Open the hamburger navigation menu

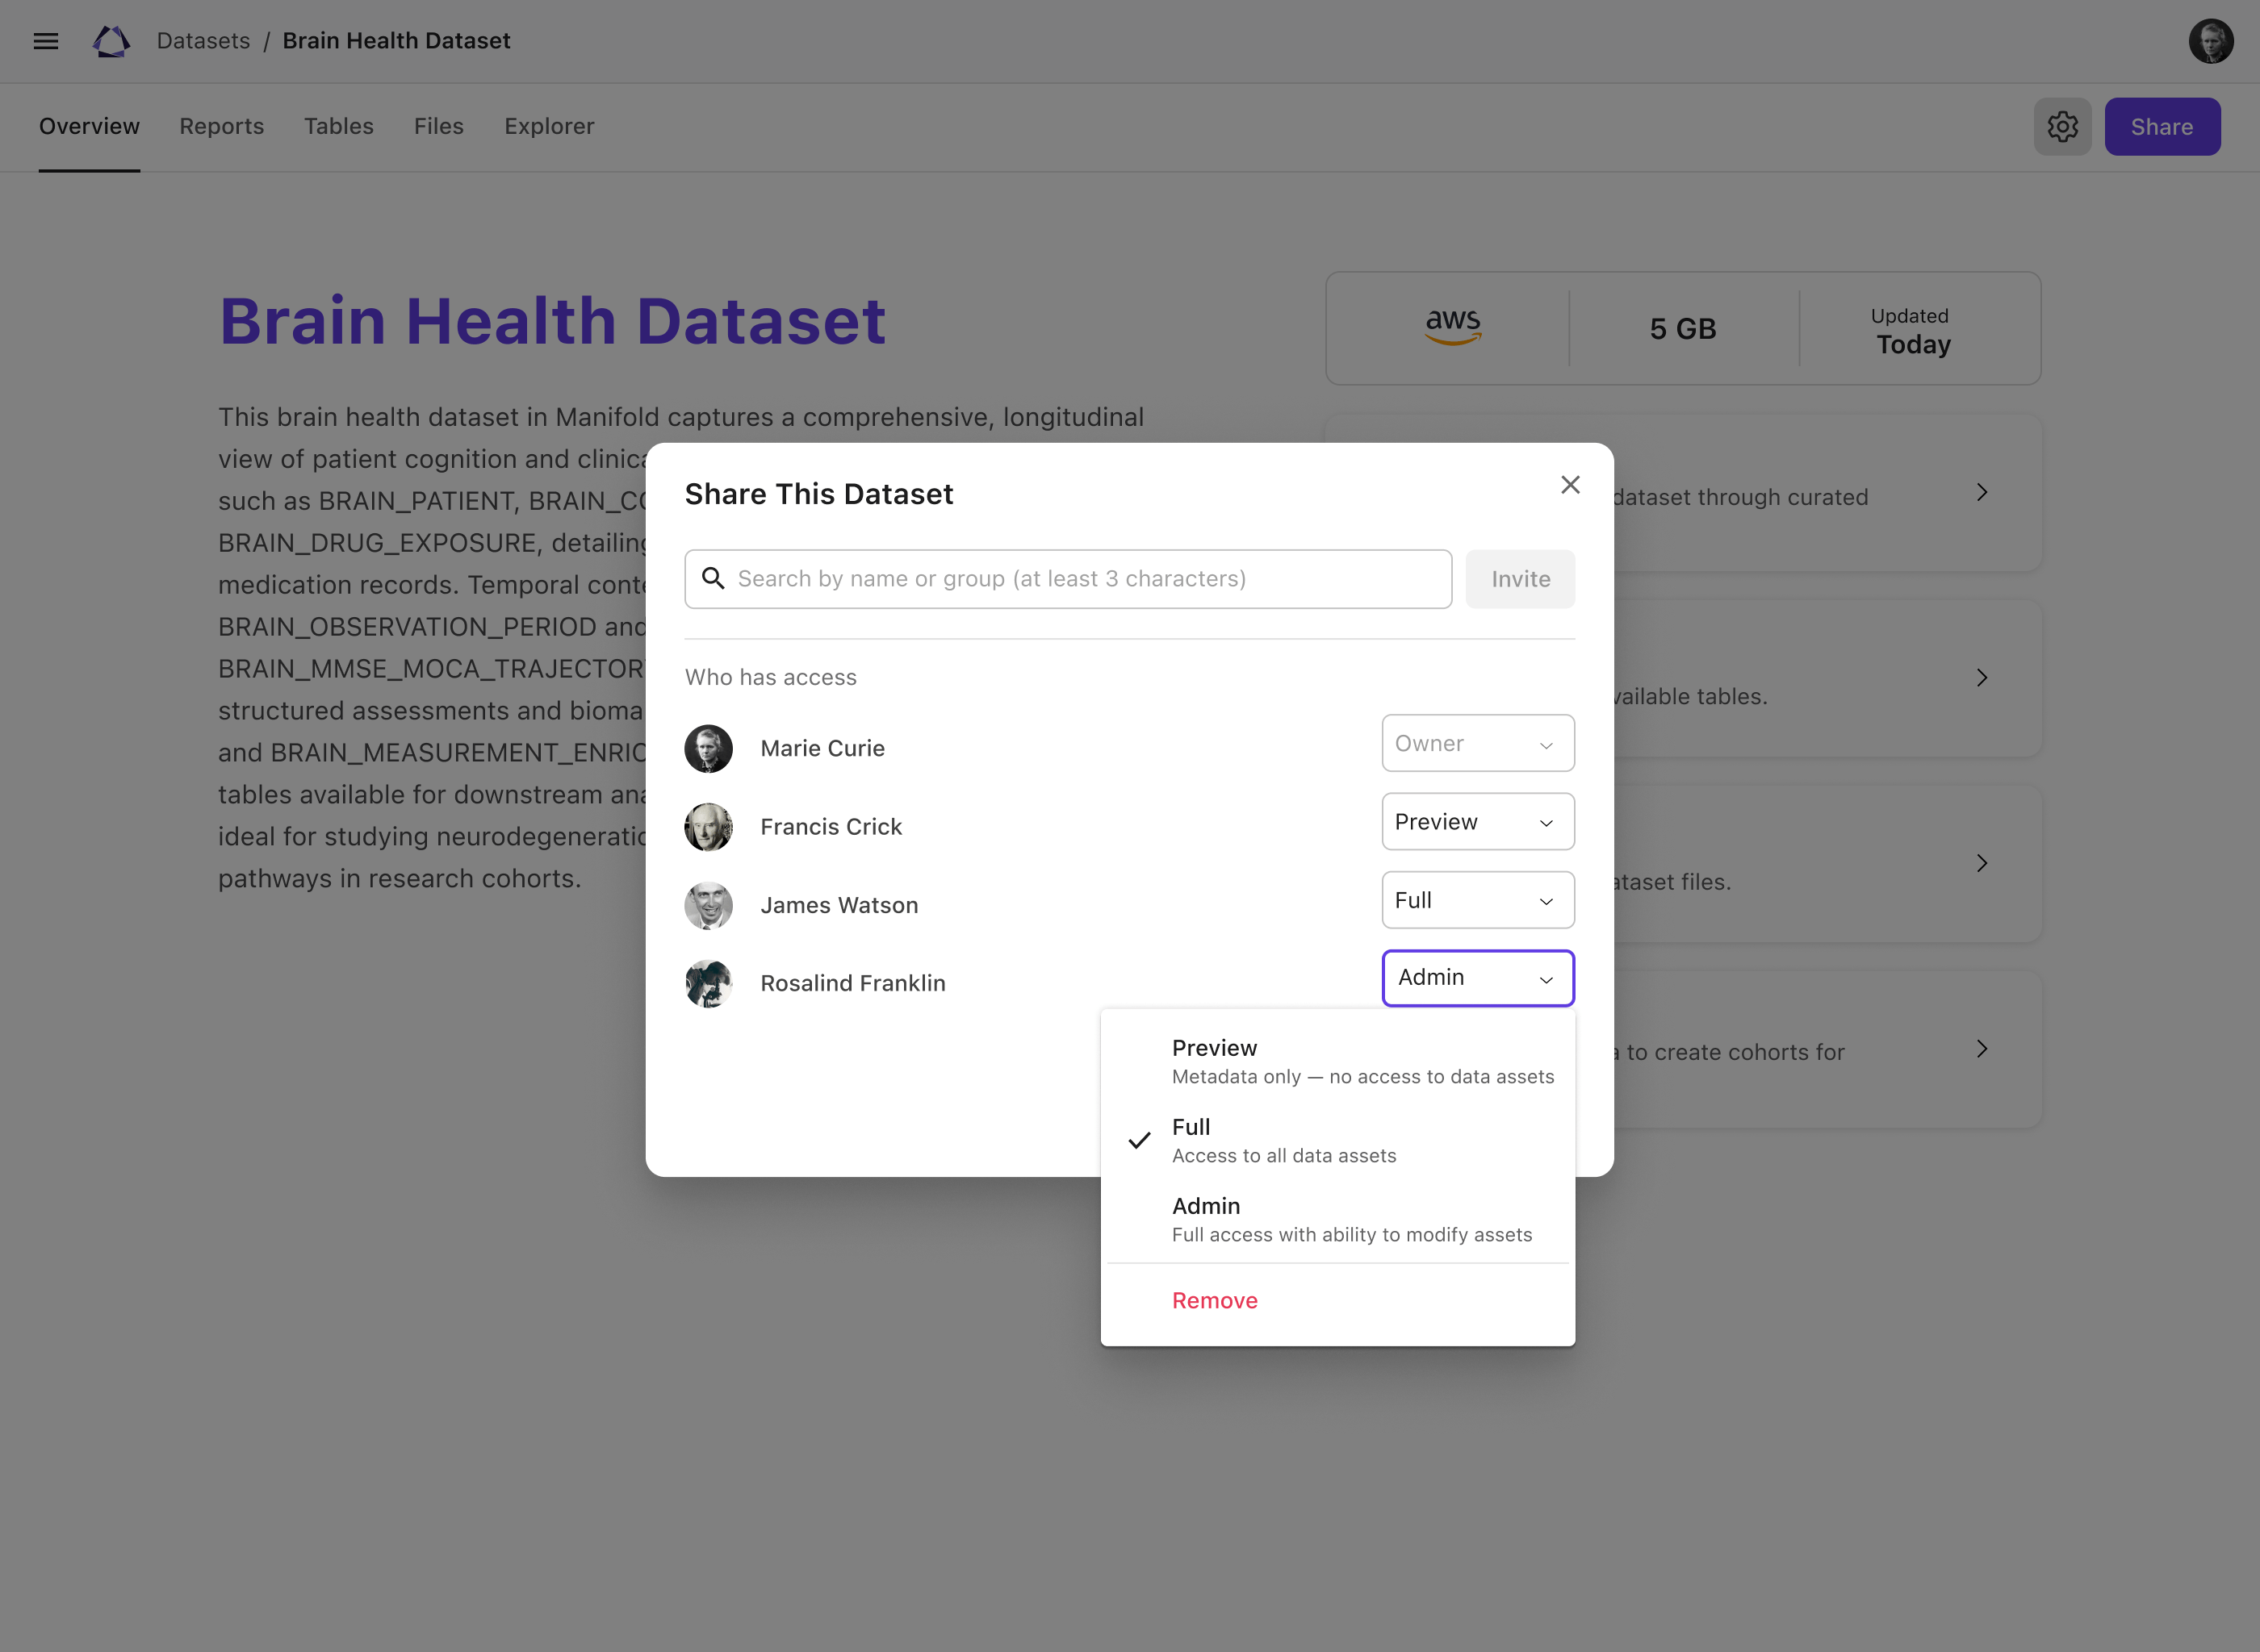[46, 41]
